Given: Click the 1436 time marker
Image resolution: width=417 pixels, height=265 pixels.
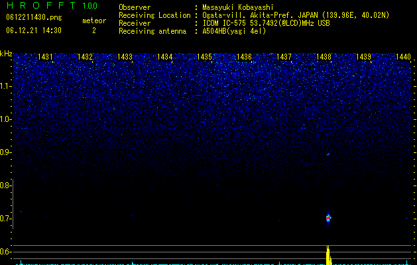Looking at the screenshot, I should click(x=244, y=56).
